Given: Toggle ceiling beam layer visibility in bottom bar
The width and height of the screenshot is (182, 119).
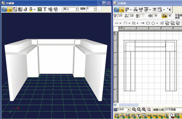Looking at the screenshot, I should tap(122, 116).
